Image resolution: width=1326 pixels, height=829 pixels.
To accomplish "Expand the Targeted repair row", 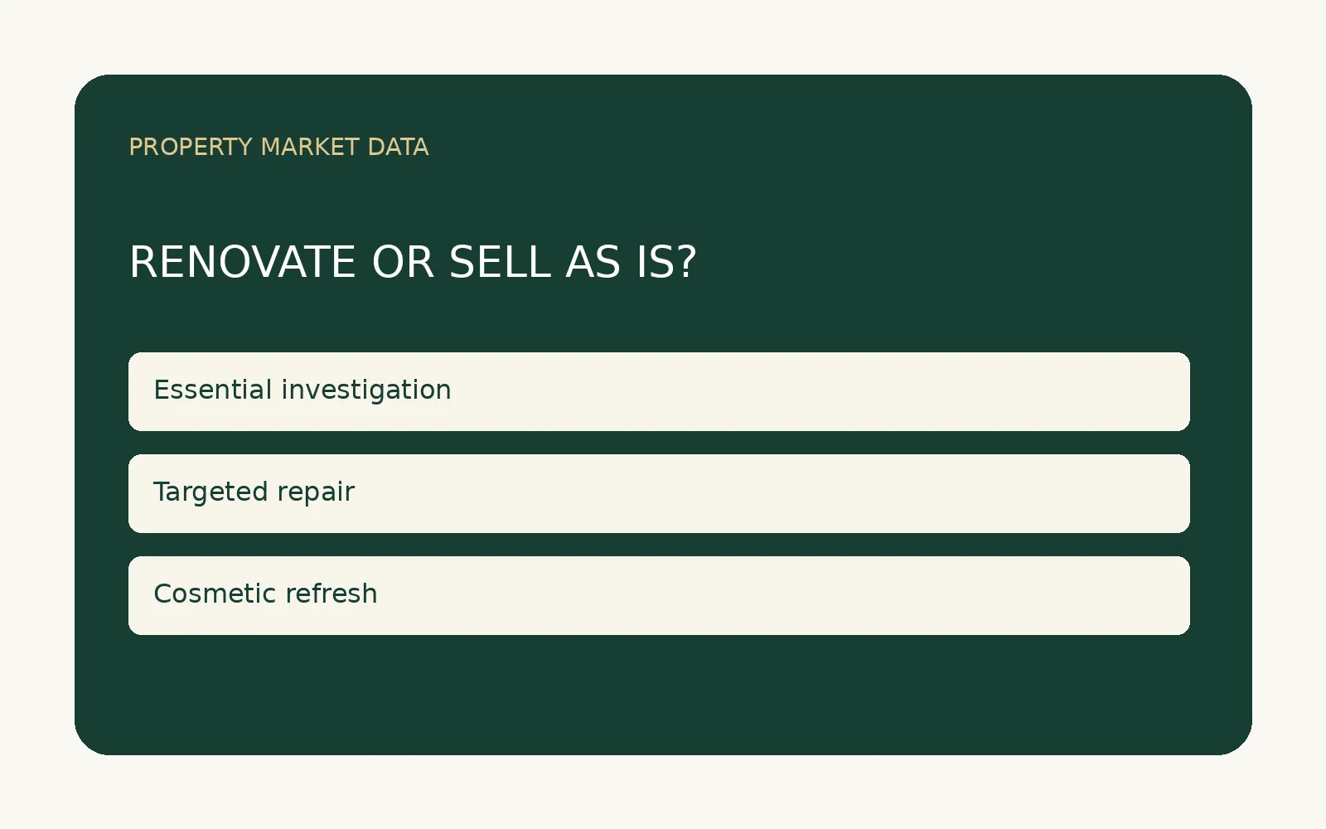I will [659, 493].
